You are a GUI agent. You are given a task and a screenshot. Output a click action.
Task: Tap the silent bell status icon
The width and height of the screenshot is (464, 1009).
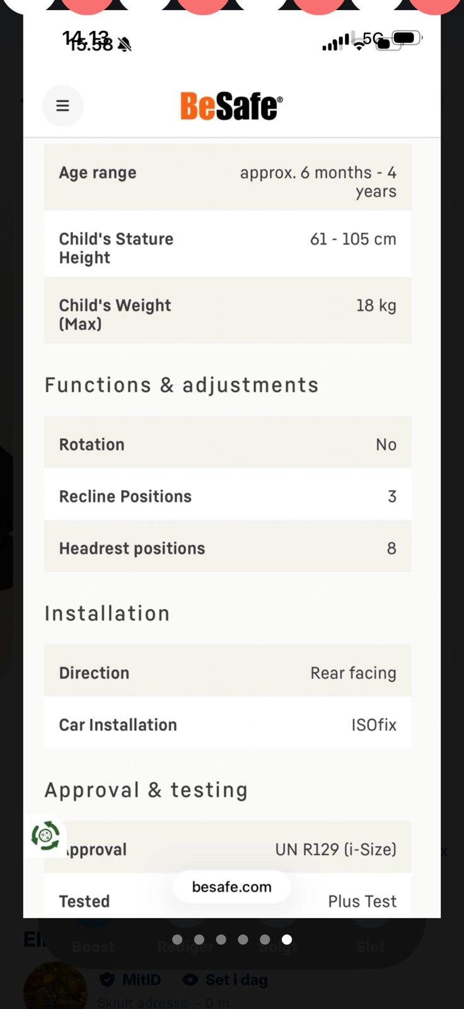pos(125,44)
